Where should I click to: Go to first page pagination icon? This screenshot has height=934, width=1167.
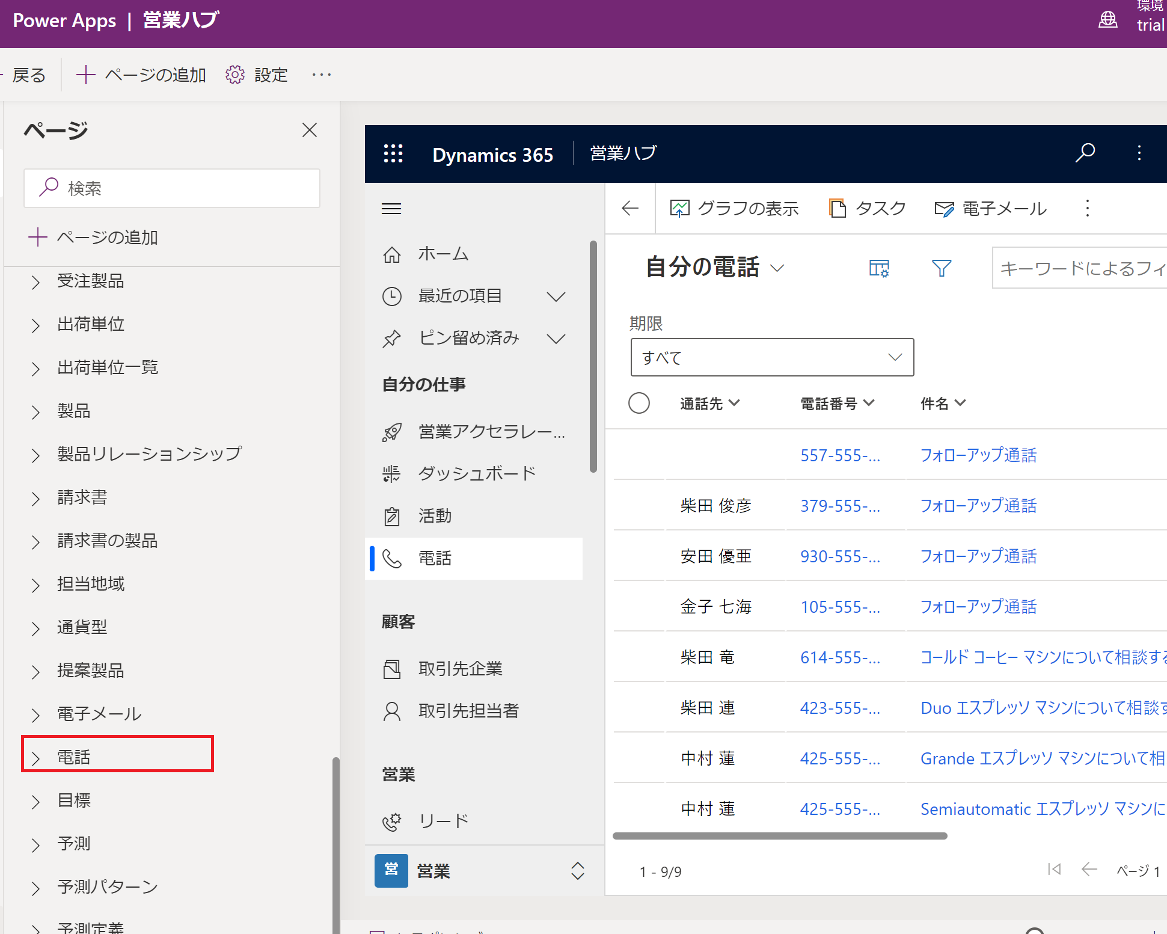[x=1054, y=870]
